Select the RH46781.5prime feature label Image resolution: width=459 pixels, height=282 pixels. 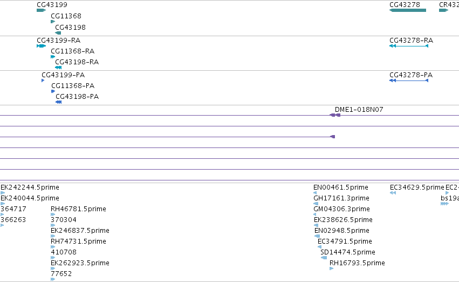[78, 209]
